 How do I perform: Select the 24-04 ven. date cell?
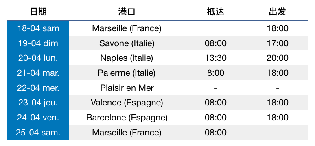pos(38,117)
